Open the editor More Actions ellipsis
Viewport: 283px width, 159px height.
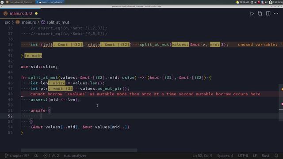tap(276, 14)
